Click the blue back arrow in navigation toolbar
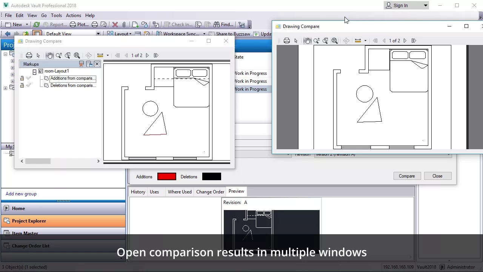The width and height of the screenshot is (483, 272). (8, 34)
